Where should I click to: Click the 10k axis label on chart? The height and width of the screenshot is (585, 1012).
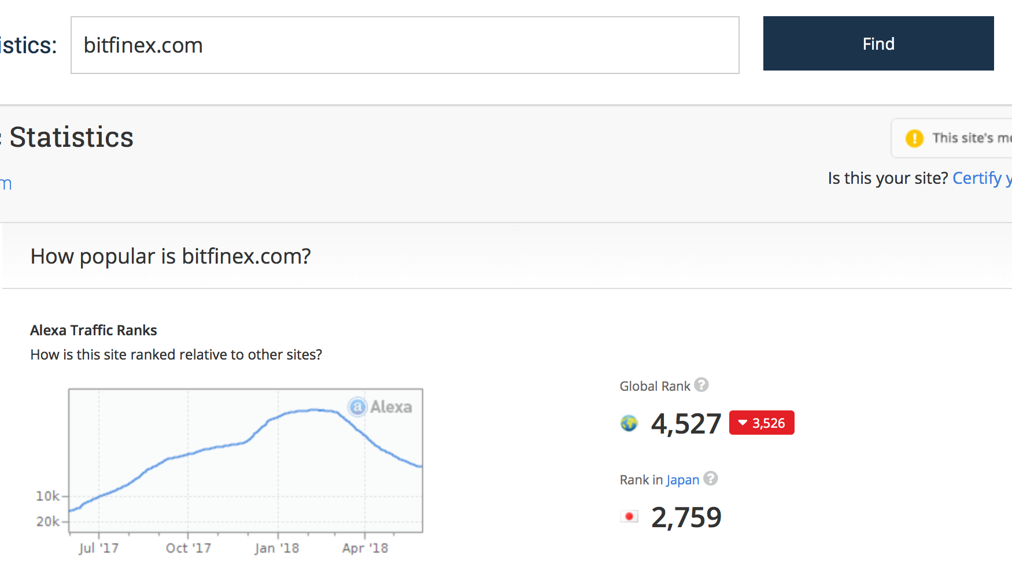coord(47,496)
